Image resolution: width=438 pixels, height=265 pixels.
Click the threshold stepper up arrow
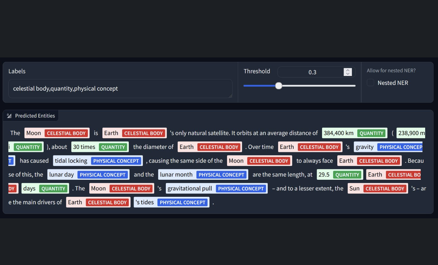point(347,70)
